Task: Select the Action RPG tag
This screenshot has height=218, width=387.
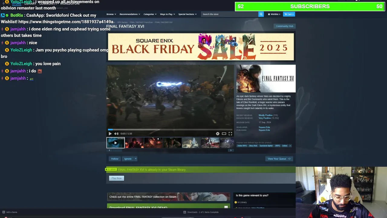Action: click(x=242, y=146)
